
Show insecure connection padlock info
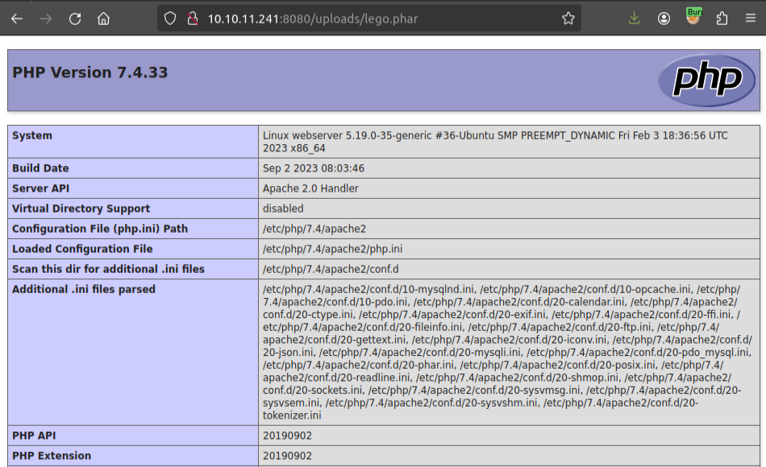pyautogui.click(x=191, y=19)
